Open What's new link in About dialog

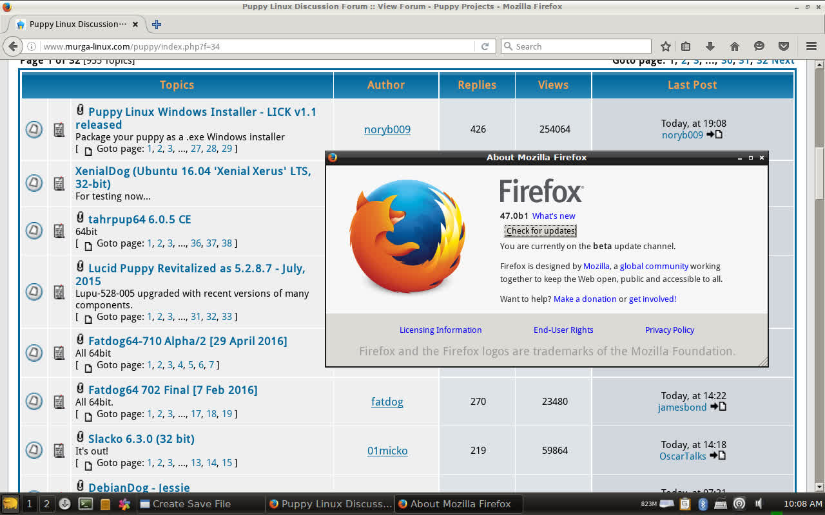coord(554,216)
